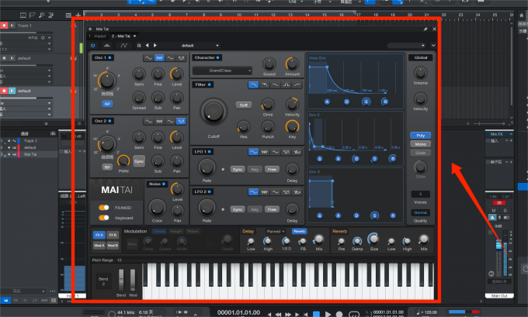The width and height of the screenshot is (528, 317).
Task: Select Mono voice mode
Action: click(x=420, y=144)
